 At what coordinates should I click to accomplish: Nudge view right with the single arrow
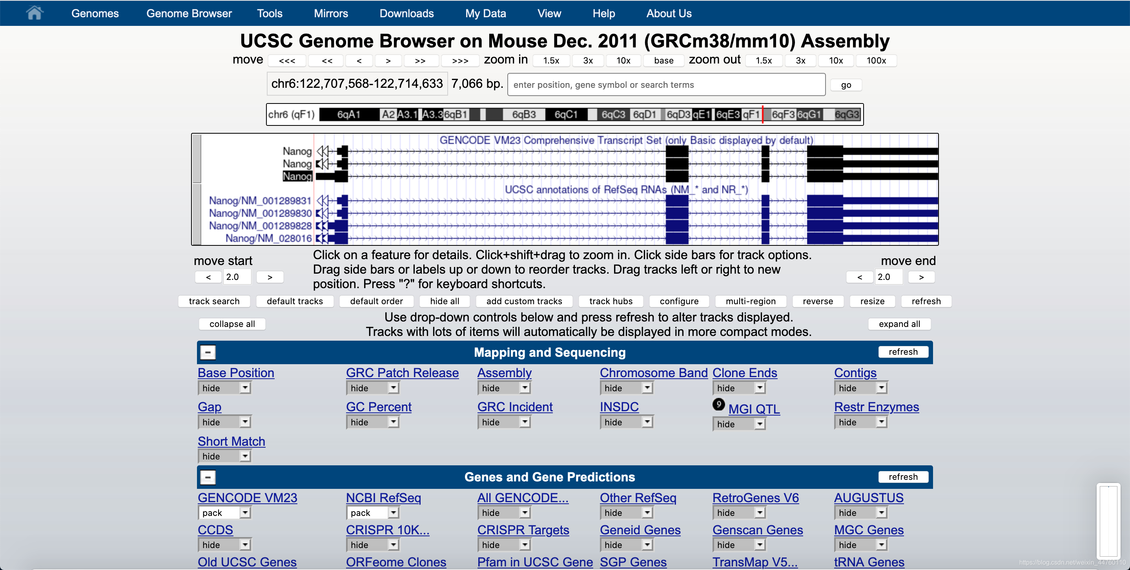pos(388,60)
